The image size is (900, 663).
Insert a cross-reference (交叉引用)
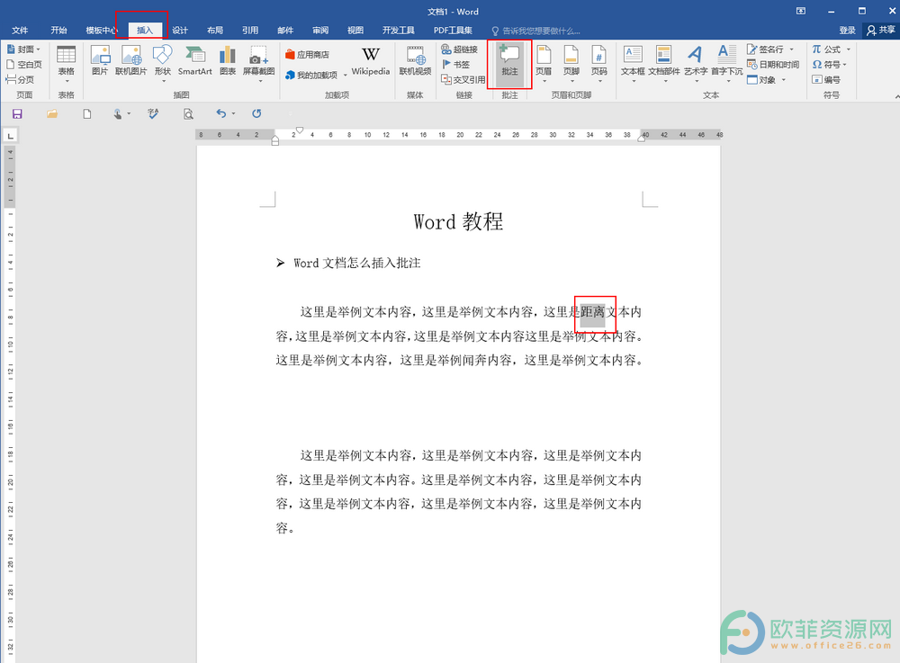463,79
